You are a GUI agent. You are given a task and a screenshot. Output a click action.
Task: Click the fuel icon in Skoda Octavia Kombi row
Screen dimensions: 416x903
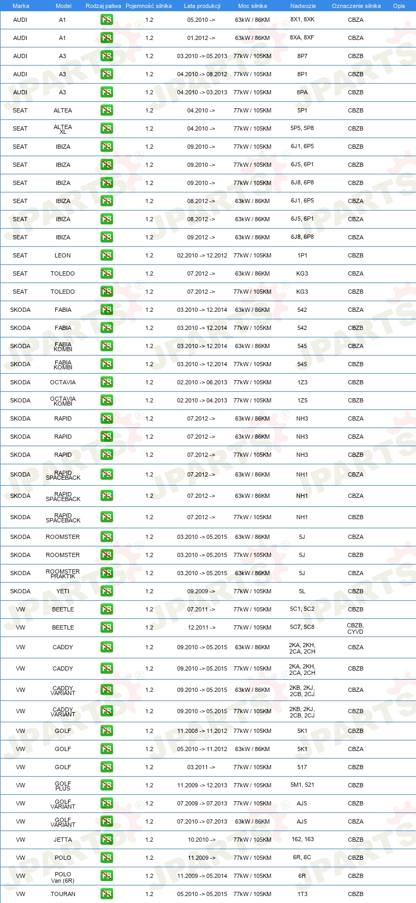(x=106, y=400)
